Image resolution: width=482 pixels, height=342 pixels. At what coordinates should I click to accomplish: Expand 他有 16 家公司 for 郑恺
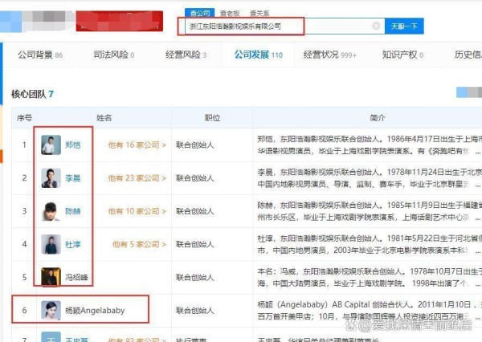tap(137, 145)
